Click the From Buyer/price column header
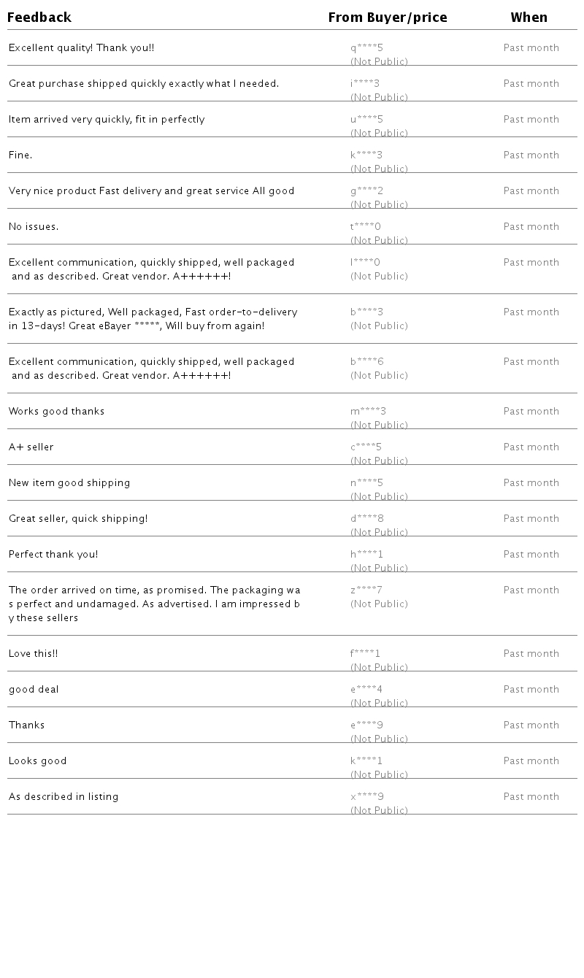The width and height of the screenshot is (584, 978). click(388, 18)
